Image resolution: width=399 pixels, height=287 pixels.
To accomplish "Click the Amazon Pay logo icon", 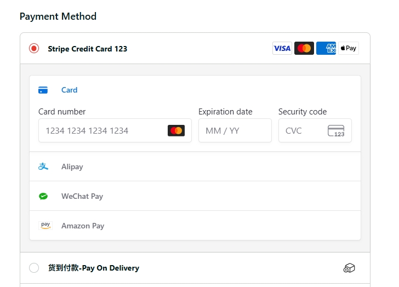I will (x=45, y=226).
